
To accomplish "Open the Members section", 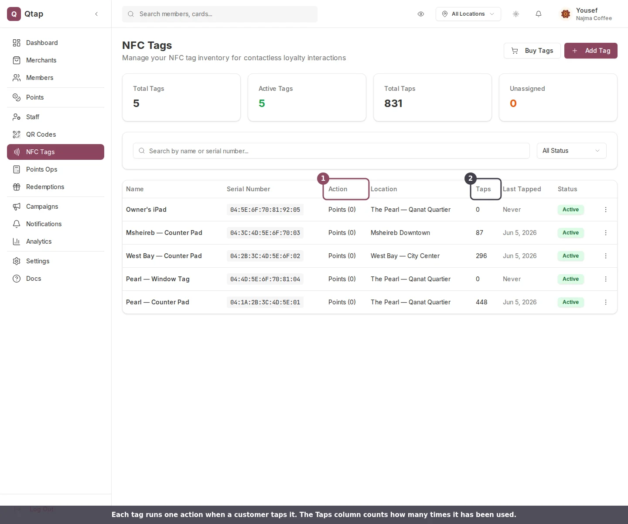I will pyautogui.click(x=55, y=78).
